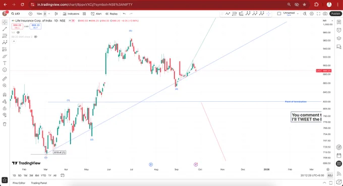Click the Publish button
The height and width of the screenshot is (186, 343).
coord(335,14)
